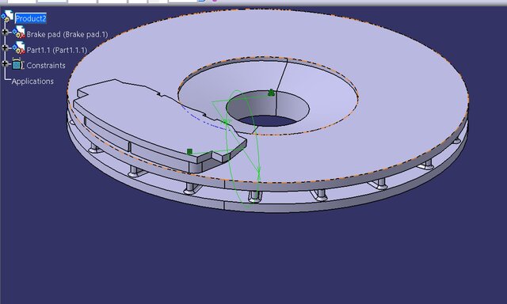Select the Applications tree entry
Image resolution: width=507 pixels, height=304 pixels.
(x=32, y=81)
